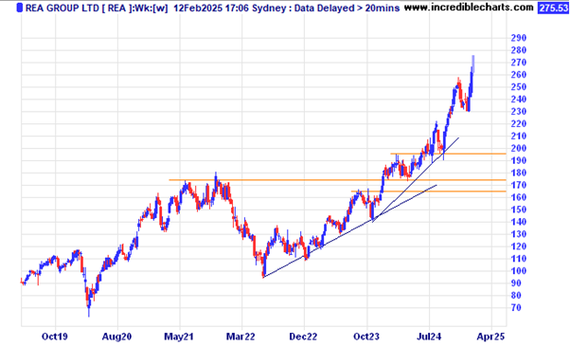The height and width of the screenshot is (346, 570).
Task: Click the 180 price axis label
Action: click(518, 173)
